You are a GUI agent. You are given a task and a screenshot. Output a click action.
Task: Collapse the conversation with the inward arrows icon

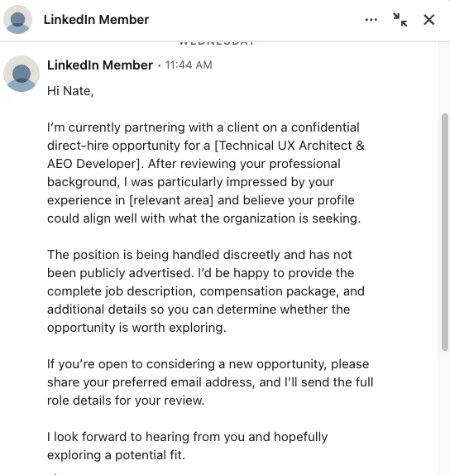(400, 20)
